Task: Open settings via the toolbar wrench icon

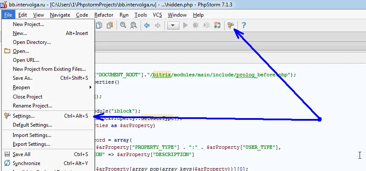Action: [231, 25]
